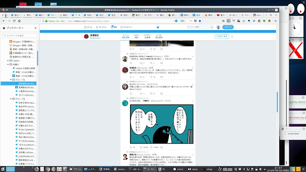Click bookmarks sidebar scrollbar thumb
The image size is (306, 172).
pyautogui.click(x=37, y=58)
